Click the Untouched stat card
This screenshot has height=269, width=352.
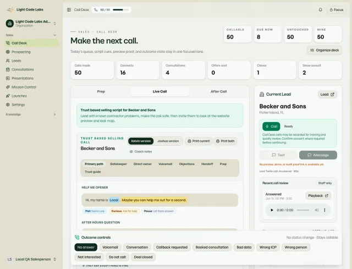[x=298, y=34]
